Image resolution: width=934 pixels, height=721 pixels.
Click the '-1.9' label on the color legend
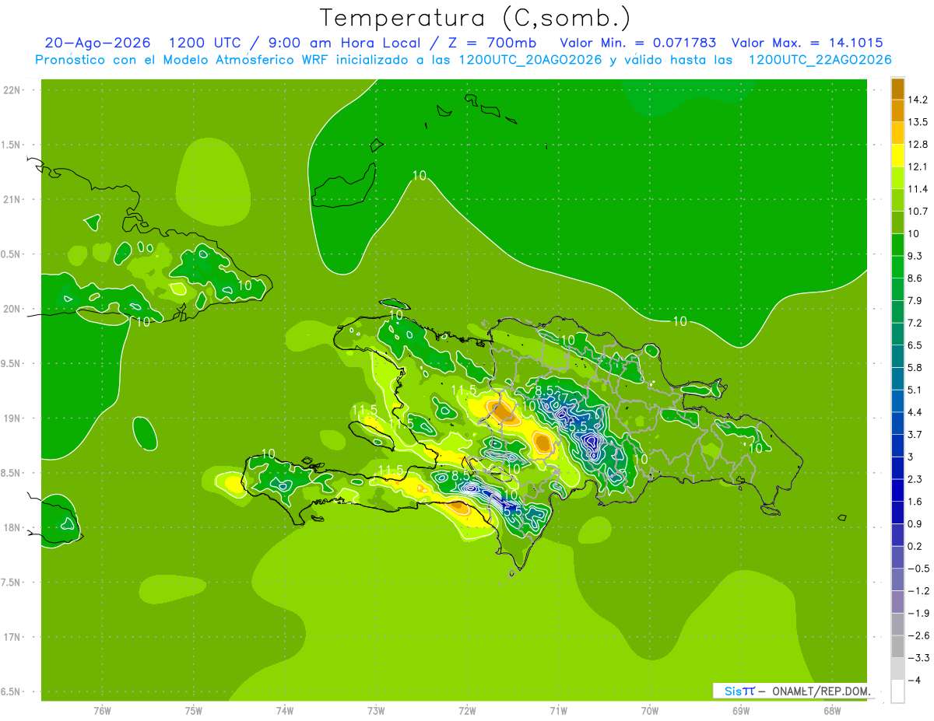[x=919, y=613]
